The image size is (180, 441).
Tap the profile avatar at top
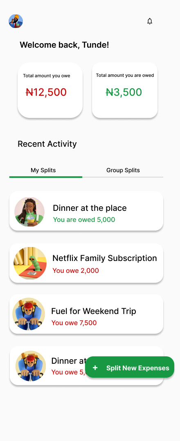16,21
